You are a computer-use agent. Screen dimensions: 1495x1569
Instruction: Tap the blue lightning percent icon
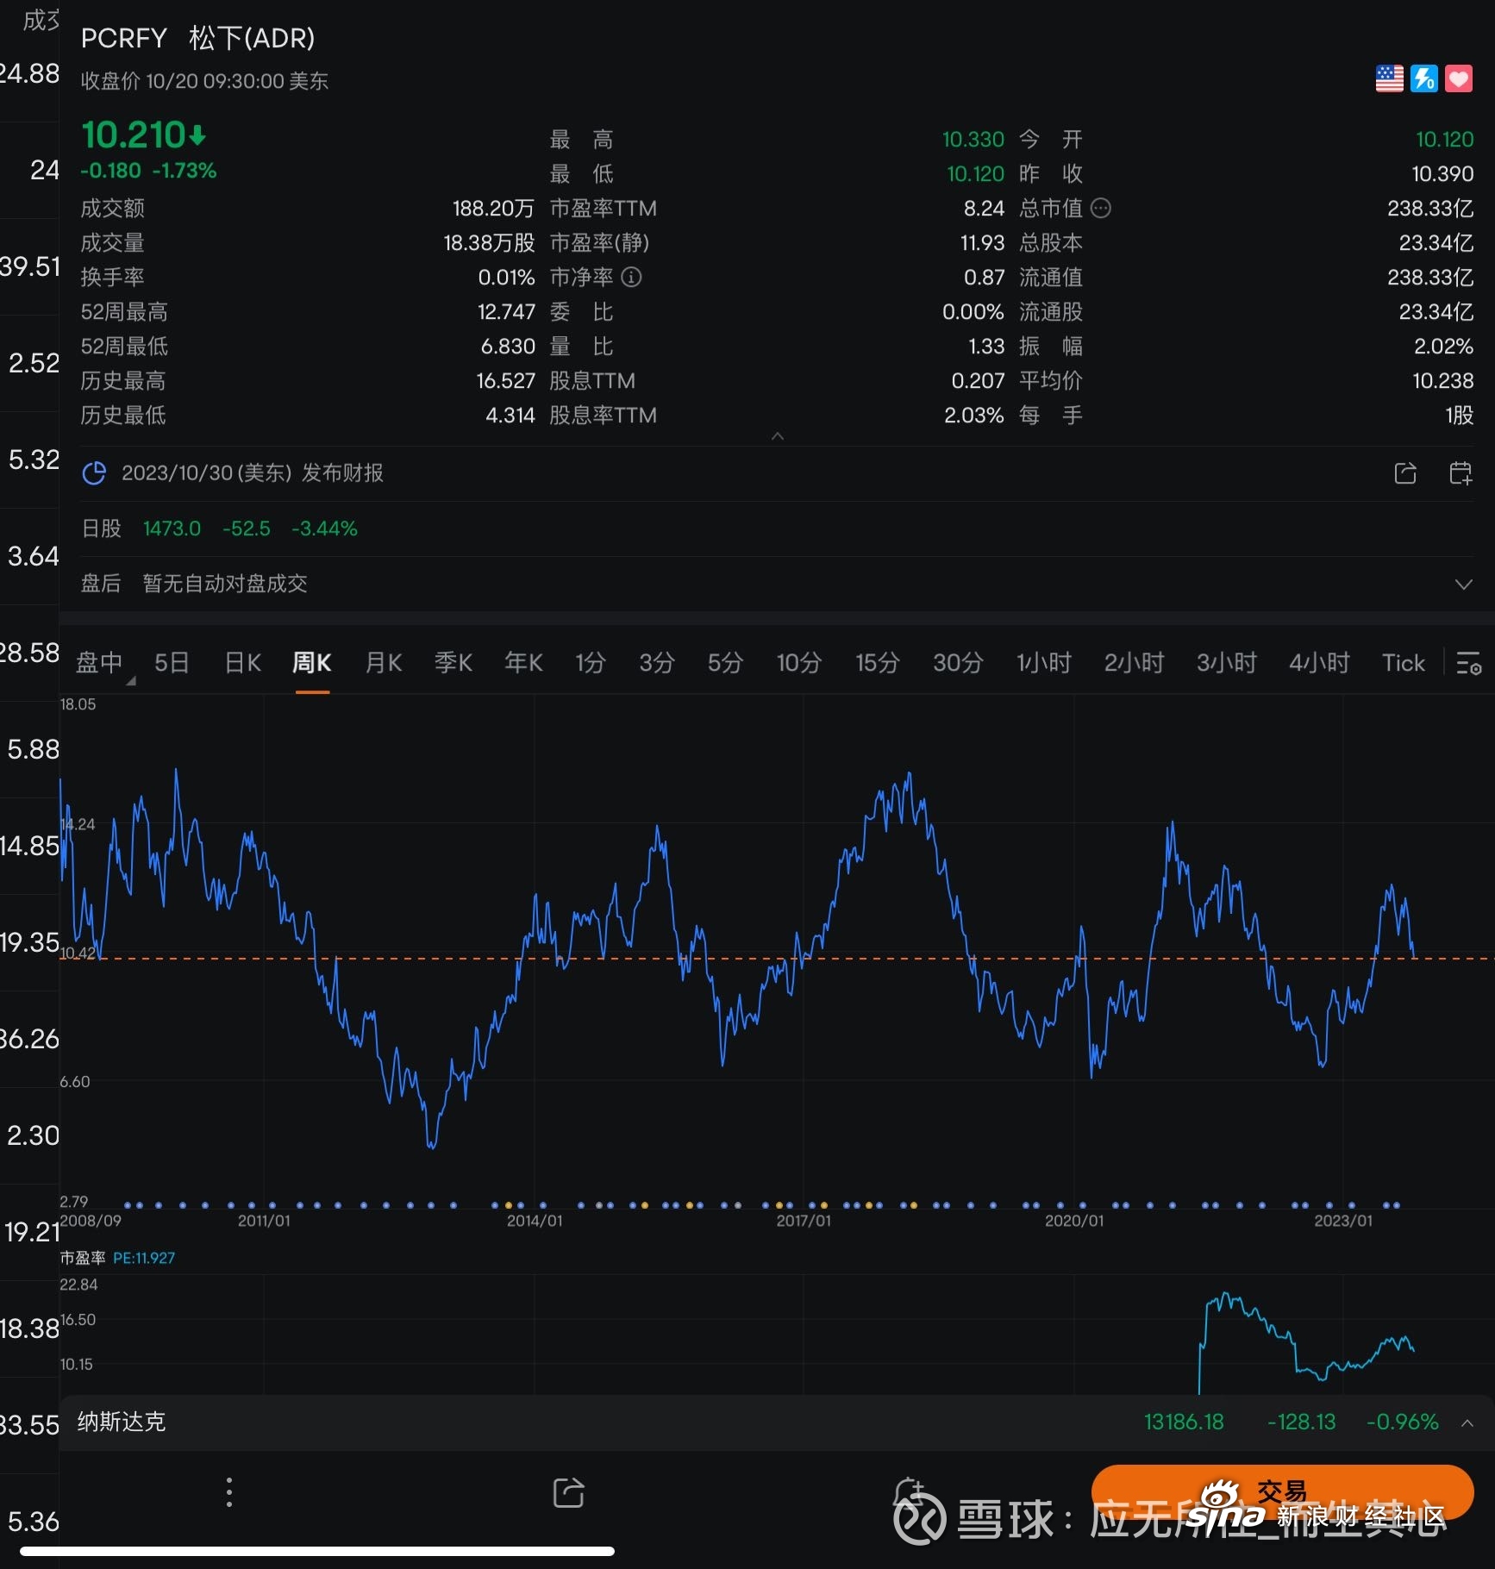tap(1423, 78)
